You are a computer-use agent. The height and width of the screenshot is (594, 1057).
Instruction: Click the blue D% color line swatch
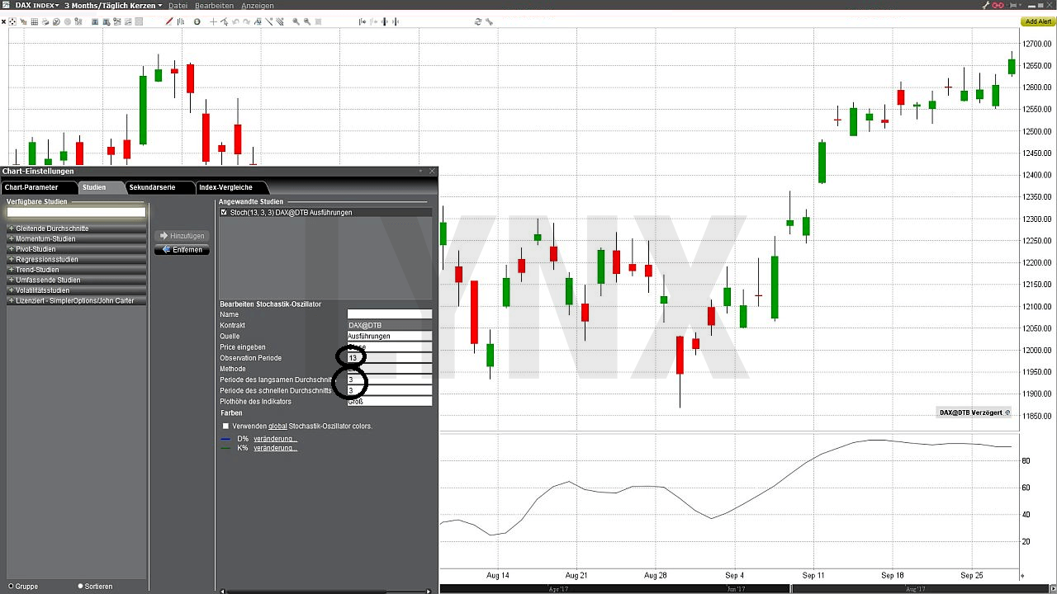coord(224,438)
